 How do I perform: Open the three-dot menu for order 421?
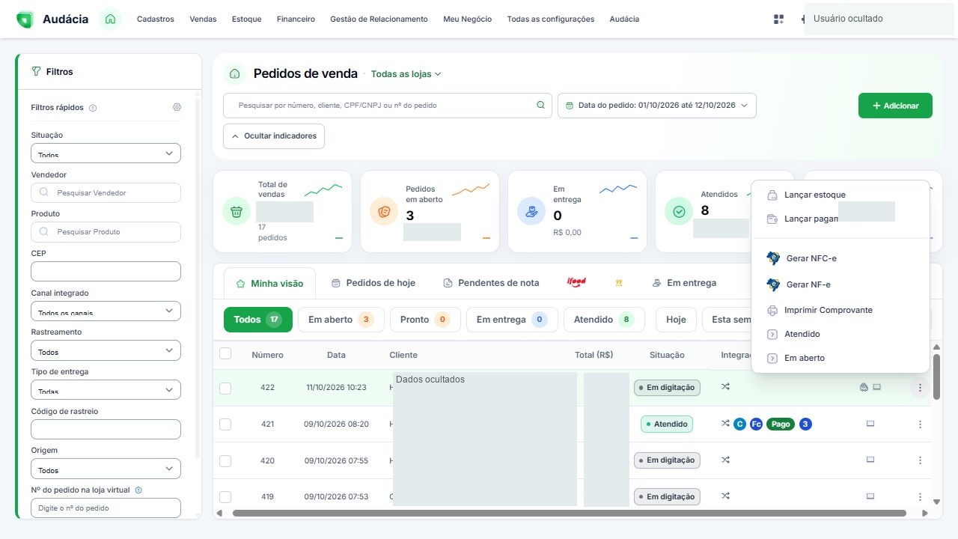point(920,424)
